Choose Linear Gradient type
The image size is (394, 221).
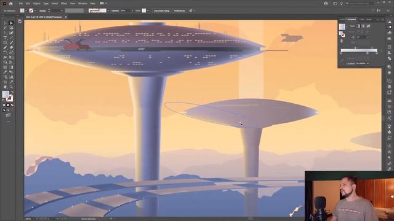tap(358, 26)
